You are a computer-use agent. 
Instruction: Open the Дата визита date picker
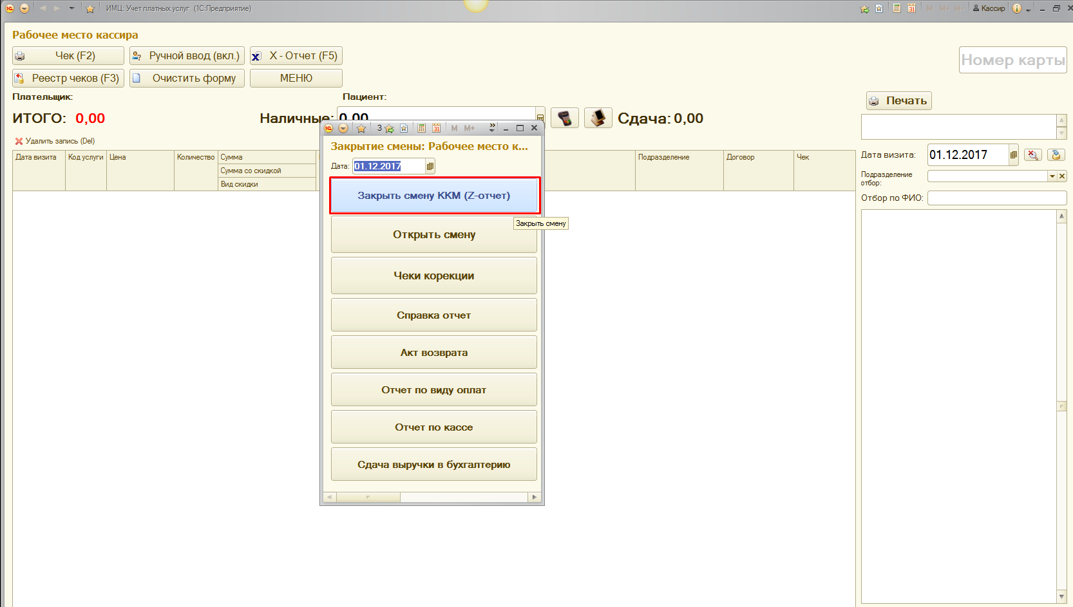point(1013,155)
